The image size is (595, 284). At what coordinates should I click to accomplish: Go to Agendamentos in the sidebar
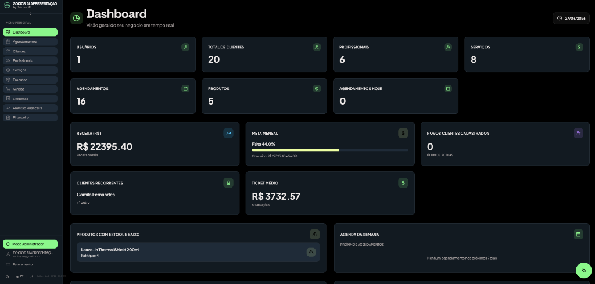tap(30, 42)
